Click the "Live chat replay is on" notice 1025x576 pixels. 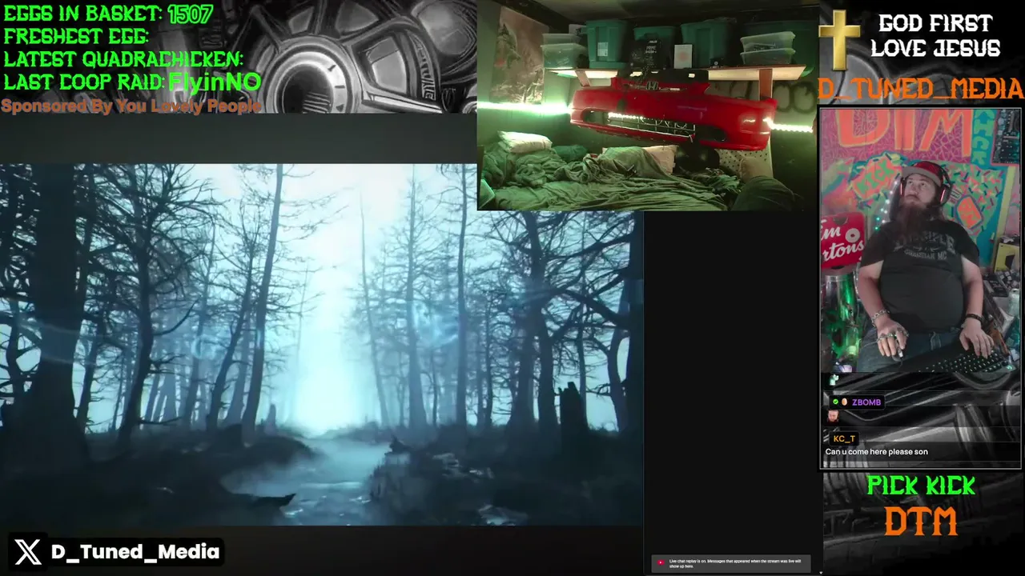tap(730, 563)
